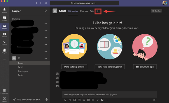Image resolution: width=169 pixels, height=103 pixels.
Task: Open the profile avatar menu
Action: pos(165,3)
